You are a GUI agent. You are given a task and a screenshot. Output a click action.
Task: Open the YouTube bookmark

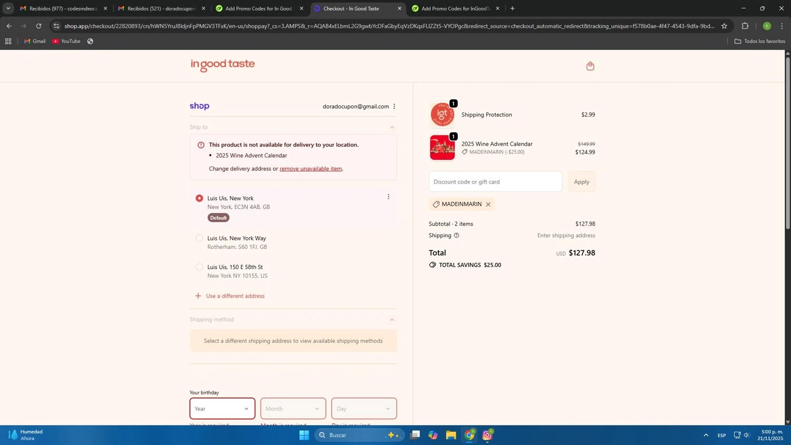click(x=66, y=41)
